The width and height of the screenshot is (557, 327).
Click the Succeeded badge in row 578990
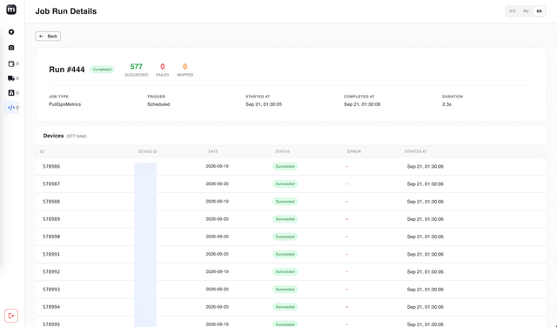coord(285,237)
